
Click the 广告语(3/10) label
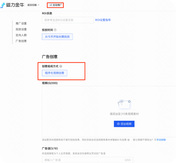coord(50,148)
